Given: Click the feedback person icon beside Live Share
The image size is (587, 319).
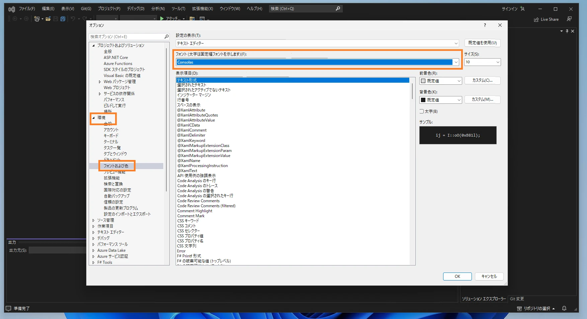Looking at the screenshot, I should 569,19.
